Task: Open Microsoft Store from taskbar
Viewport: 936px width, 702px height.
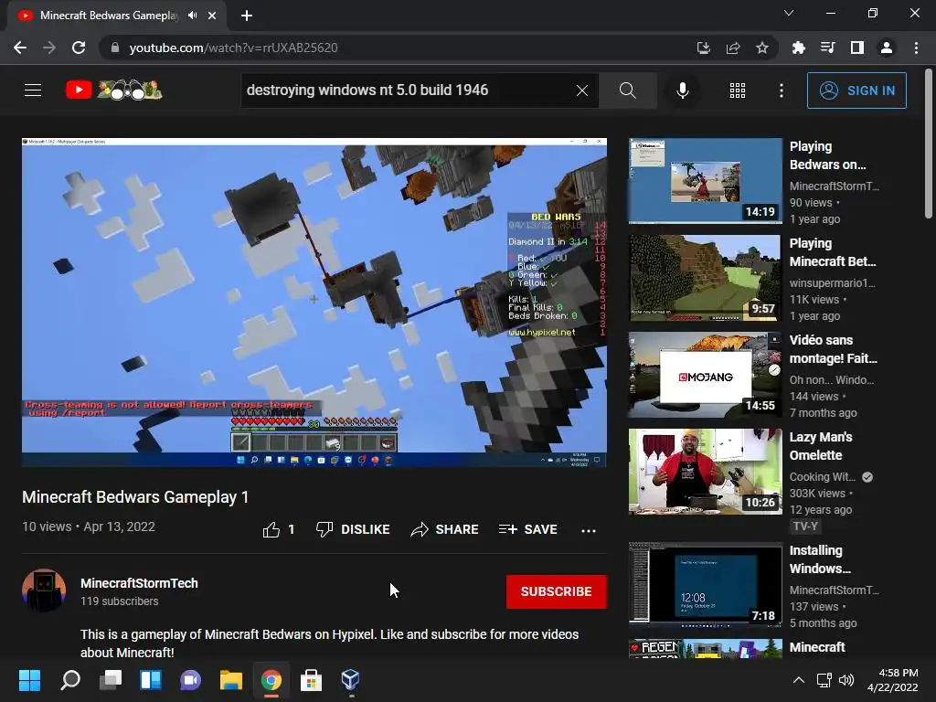Action: click(x=311, y=680)
